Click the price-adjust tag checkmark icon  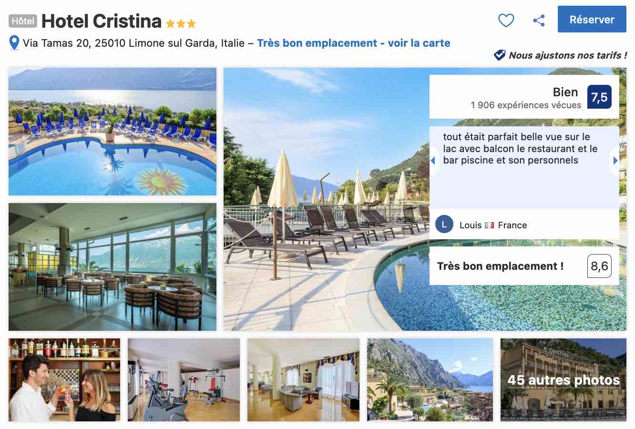point(499,55)
